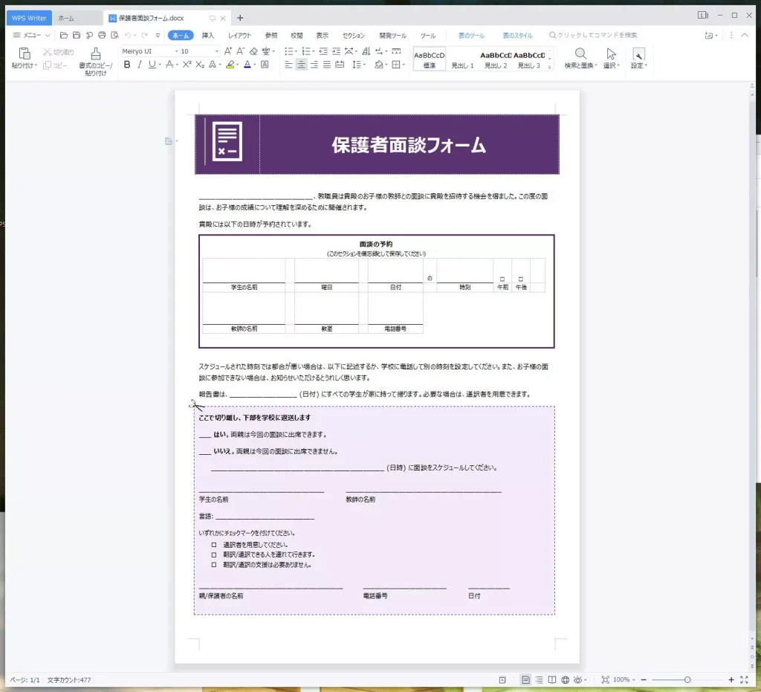Open the 100% zoom level dropdown

tap(621, 680)
